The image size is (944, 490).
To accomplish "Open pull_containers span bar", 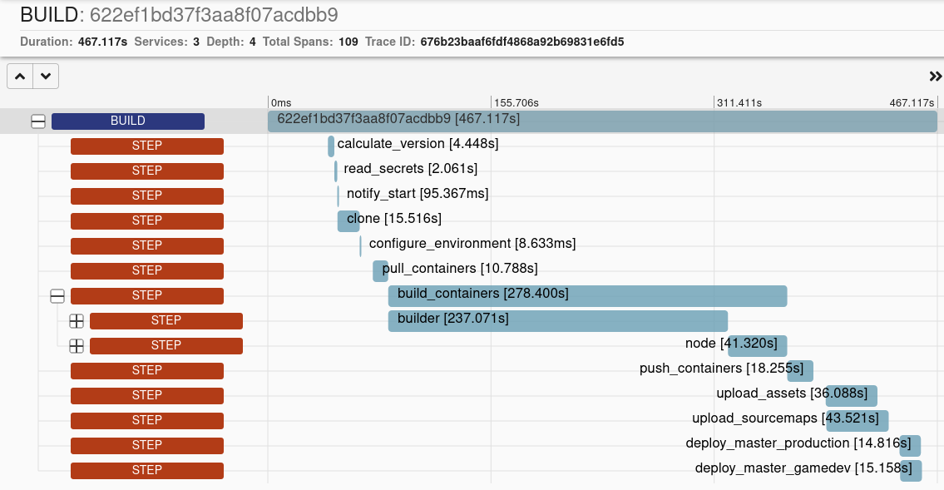I will [380, 271].
